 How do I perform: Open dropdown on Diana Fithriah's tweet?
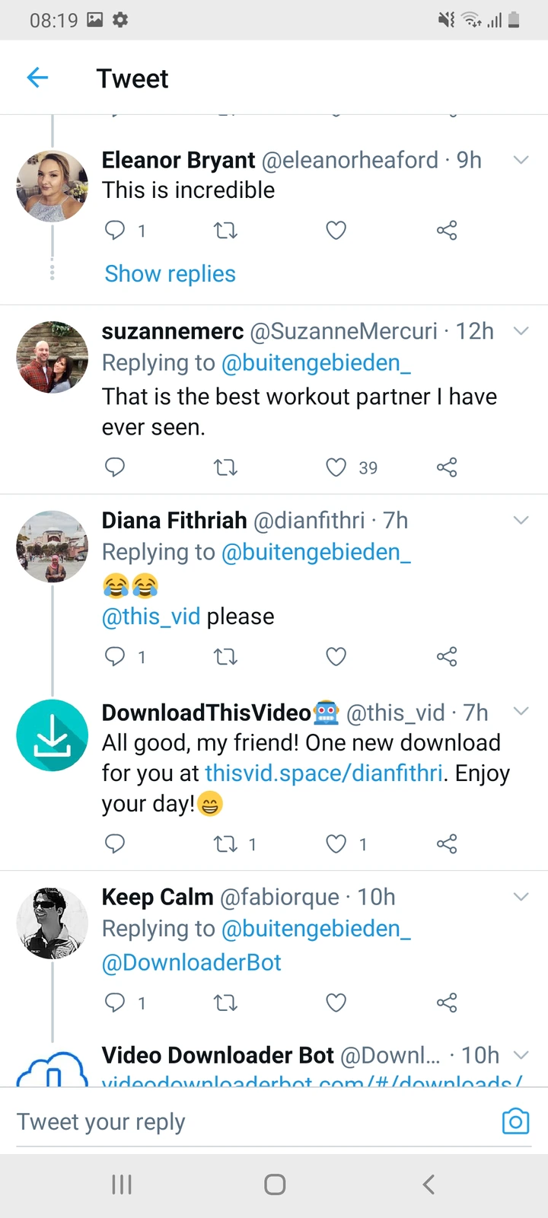[x=521, y=521]
